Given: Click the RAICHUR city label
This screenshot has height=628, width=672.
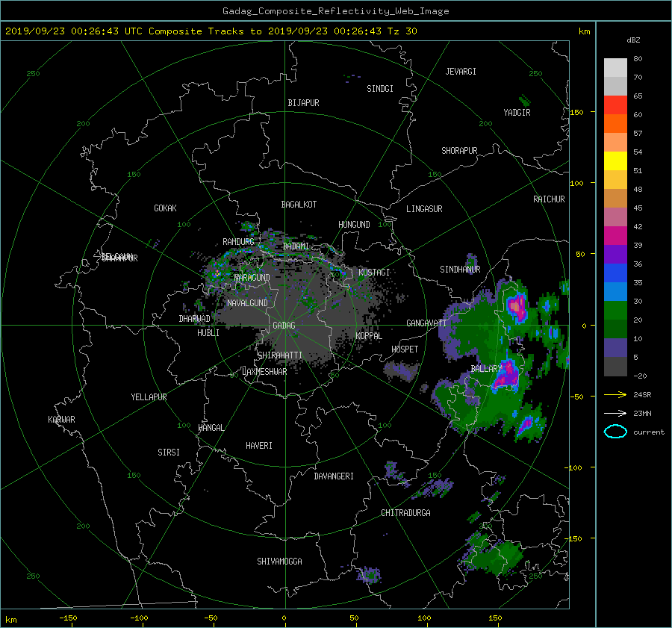Looking at the screenshot, I should tap(549, 199).
